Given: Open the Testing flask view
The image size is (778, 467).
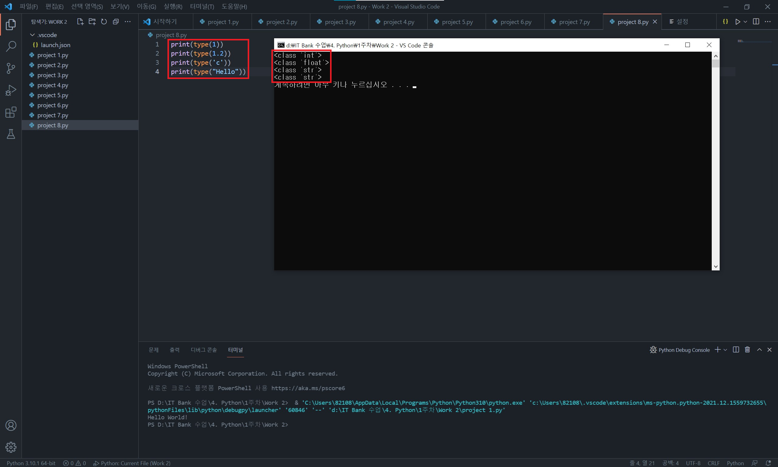Looking at the screenshot, I should (11, 134).
